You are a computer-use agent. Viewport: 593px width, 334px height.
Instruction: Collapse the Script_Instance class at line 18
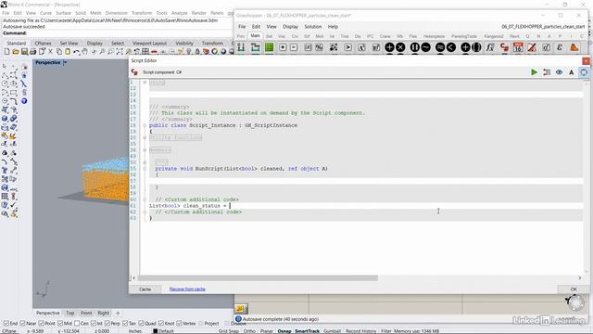pyautogui.click(x=145, y=125)
